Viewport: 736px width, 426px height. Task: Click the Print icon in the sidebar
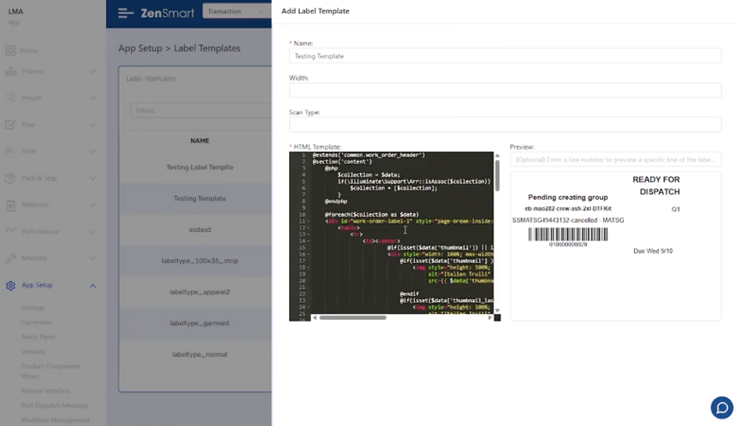pyautogui.click(x=10, y=151)
